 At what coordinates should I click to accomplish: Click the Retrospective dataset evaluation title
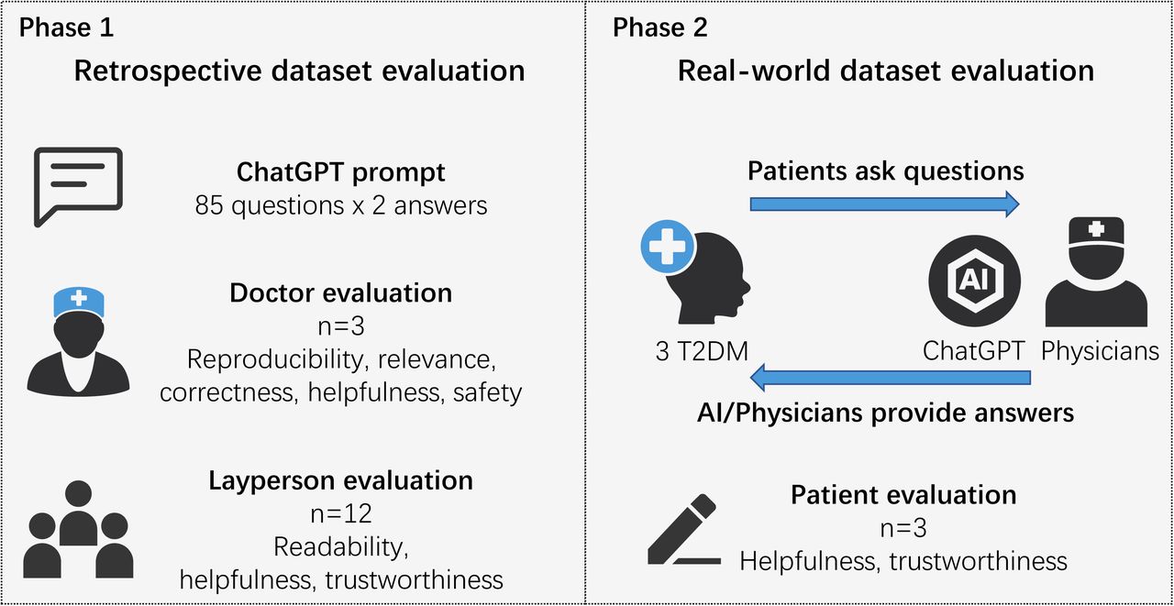point(299,71)
